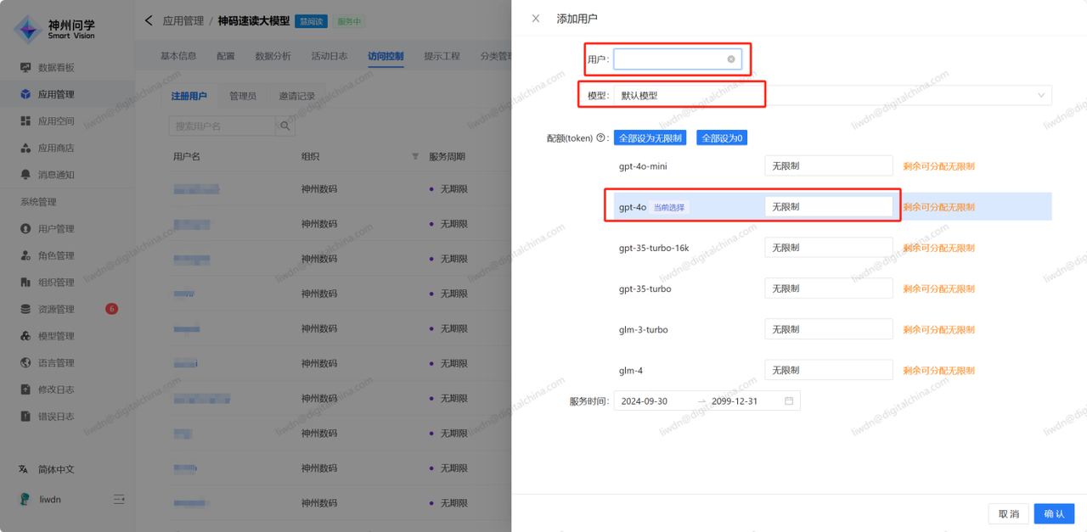Screen dimensions: 1087x532
Task: Close the 添加用户 drawer with X icon
Action: 535,19
